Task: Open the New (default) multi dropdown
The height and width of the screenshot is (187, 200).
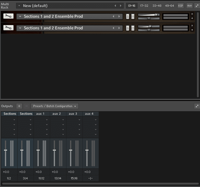Action: [20, 6]
